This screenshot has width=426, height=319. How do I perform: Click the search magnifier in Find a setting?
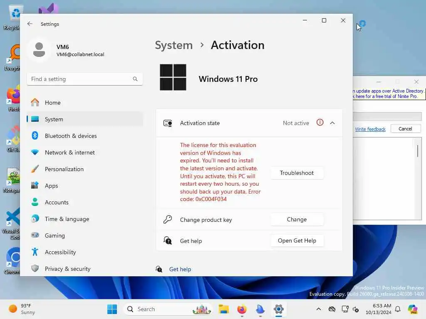pyautogui.click(x=135, y=79)
